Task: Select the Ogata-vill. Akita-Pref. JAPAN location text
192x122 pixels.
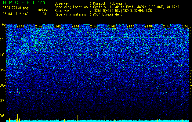Action: pyautogui.click(x=136, y=7)
